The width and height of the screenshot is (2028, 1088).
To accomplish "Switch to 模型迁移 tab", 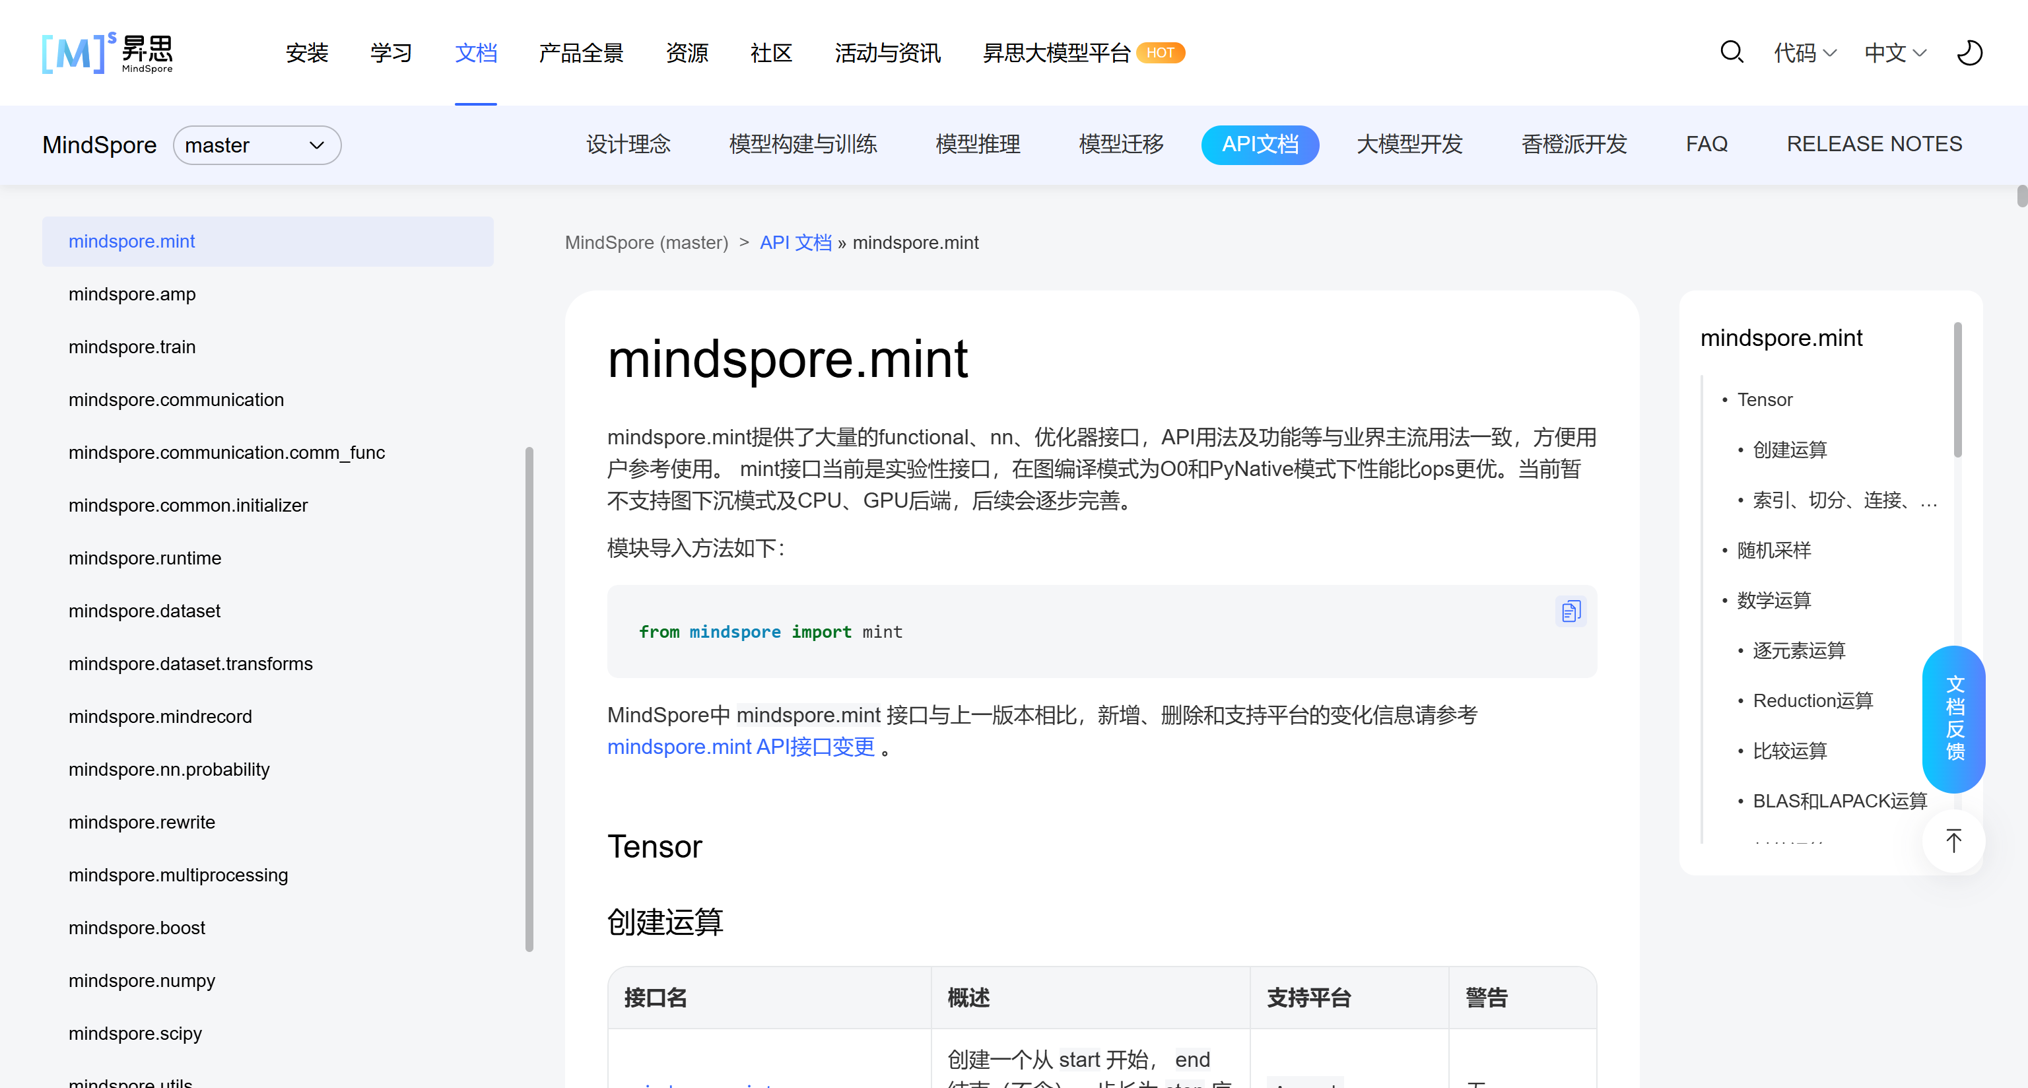I will point(1121,144).
